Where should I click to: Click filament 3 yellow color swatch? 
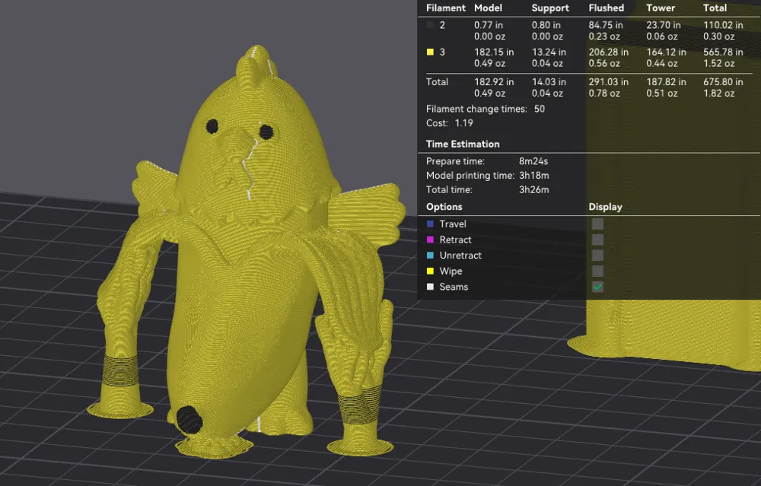pyautogui.click(x=430, y=52)
